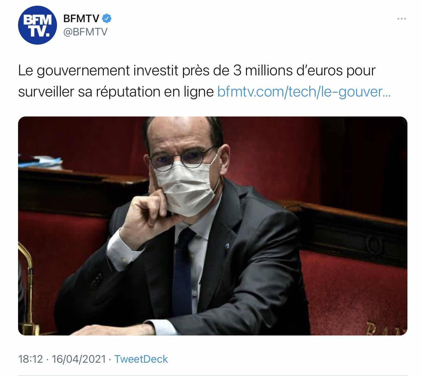Click the BFMTV display name
Viewport: 422px width, 376px height.
pos(81,19)
